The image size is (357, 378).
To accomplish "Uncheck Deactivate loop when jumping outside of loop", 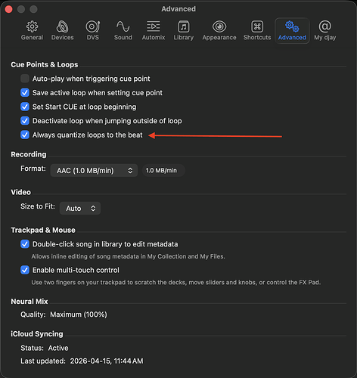I will (25, 121).
